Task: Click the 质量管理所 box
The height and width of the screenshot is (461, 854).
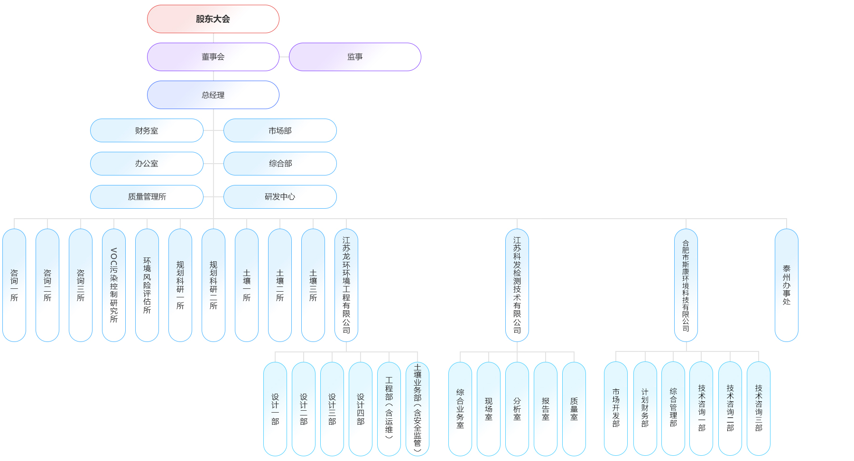Action: point(147,197)
